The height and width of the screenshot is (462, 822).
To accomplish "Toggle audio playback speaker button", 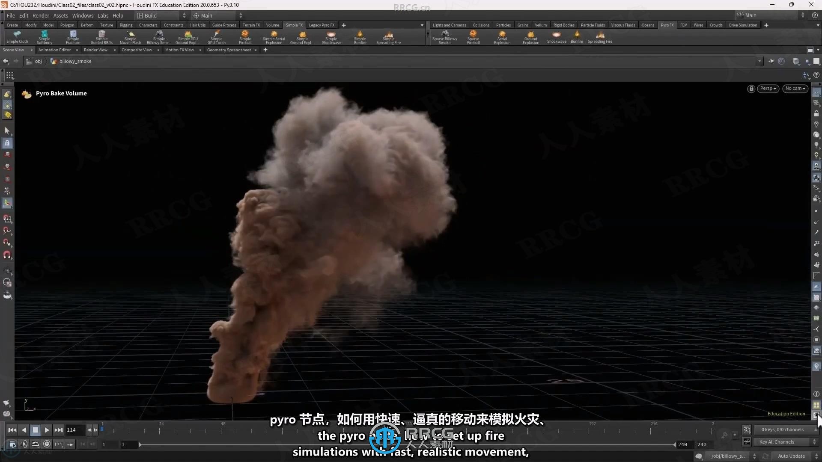I will 24,444.
